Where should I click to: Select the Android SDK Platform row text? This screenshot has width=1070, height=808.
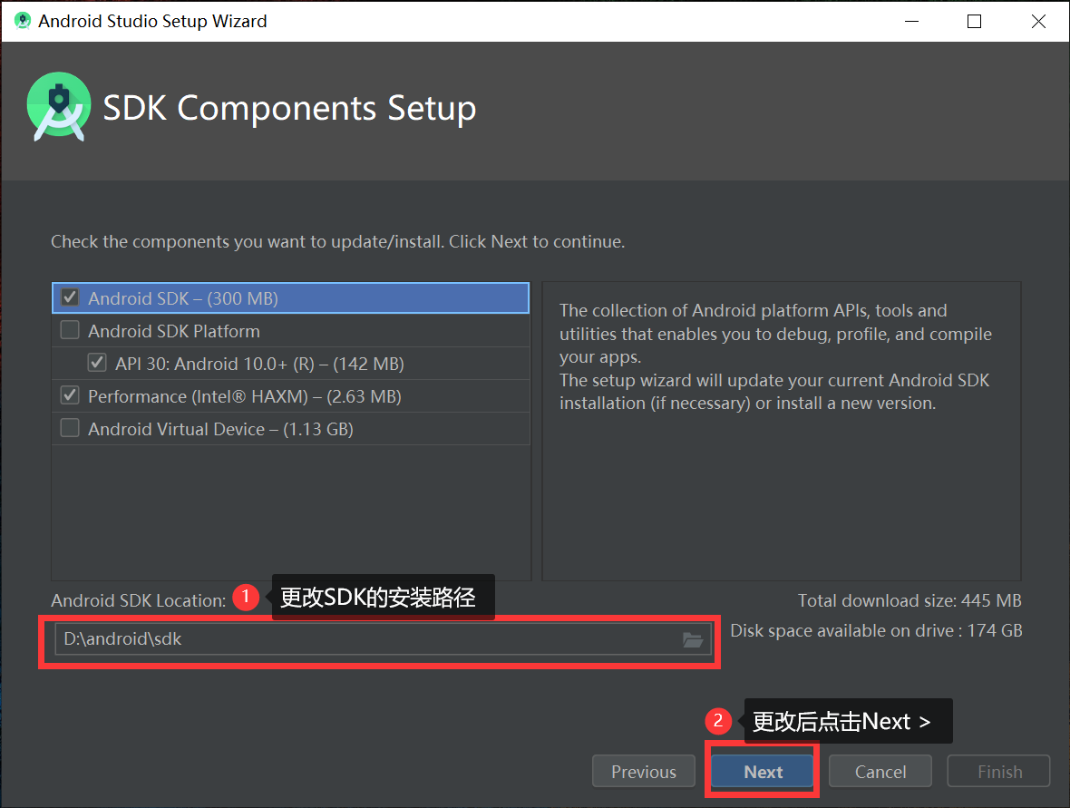pos(174,332)
